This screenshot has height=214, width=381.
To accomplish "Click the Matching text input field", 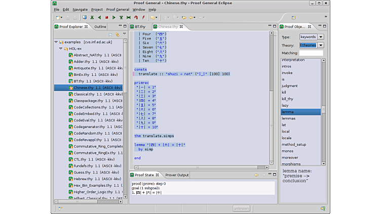I will (311, 53).
